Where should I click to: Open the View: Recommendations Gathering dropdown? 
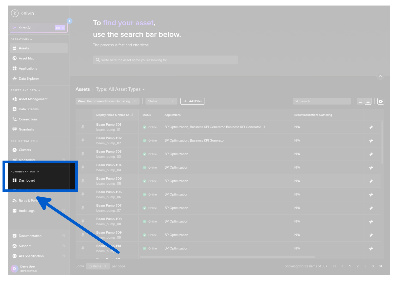[x=107, y=101]
